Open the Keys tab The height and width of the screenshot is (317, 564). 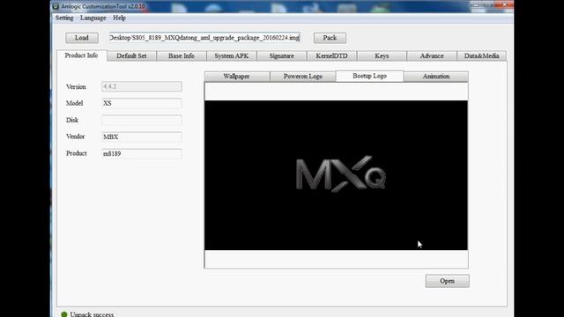[382, 55]
